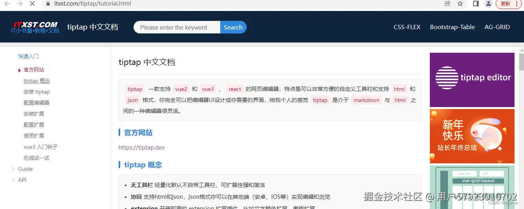Click tiptap 概念 section heading
The height and width of the screenshot is (209, 524).
[143, 165]
